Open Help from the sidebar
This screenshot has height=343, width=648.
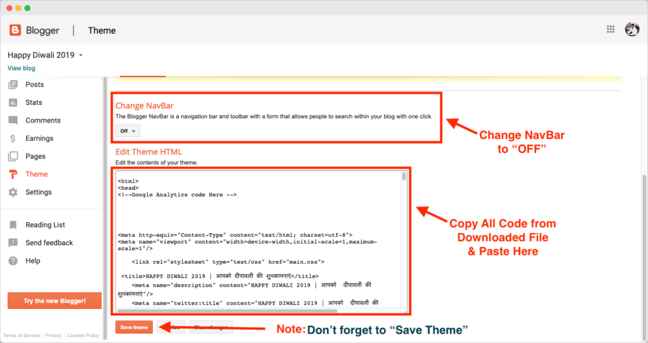pyautogui.click(x=33, y=261)
